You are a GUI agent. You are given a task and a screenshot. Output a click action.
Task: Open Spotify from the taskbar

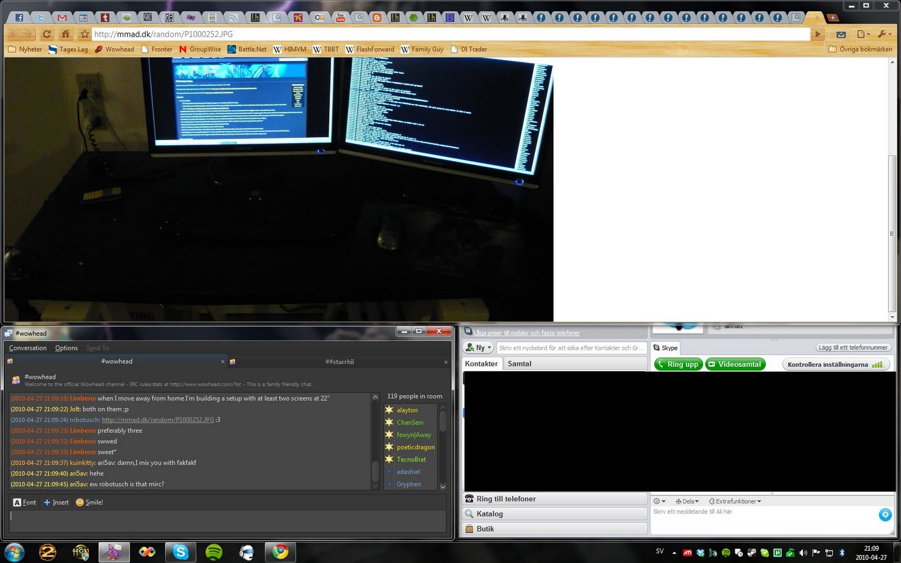pos(213,552)
